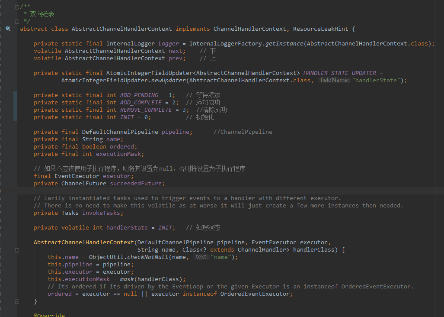
Task: Click "executor" in "final EventExecutor executor;"
Action: (x=117, y=176)
